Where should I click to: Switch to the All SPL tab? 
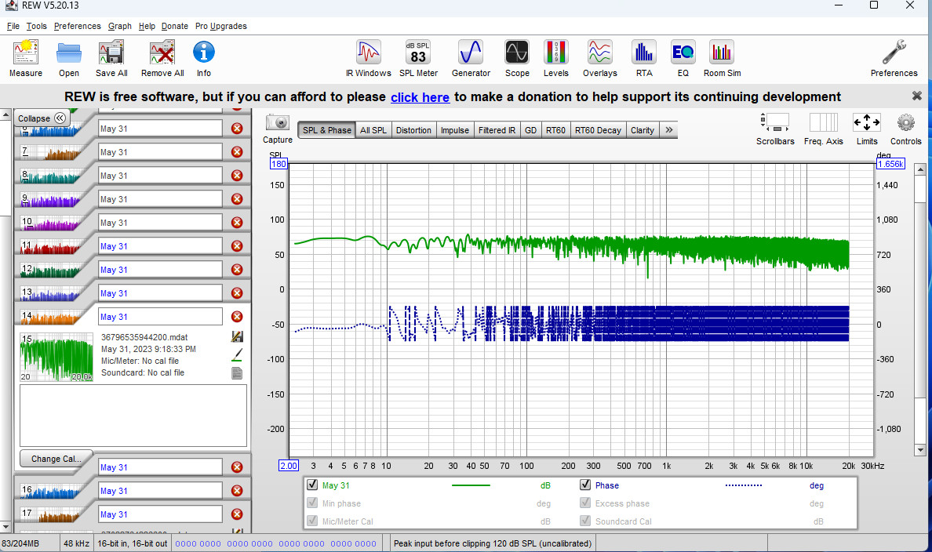click(373, 130)
